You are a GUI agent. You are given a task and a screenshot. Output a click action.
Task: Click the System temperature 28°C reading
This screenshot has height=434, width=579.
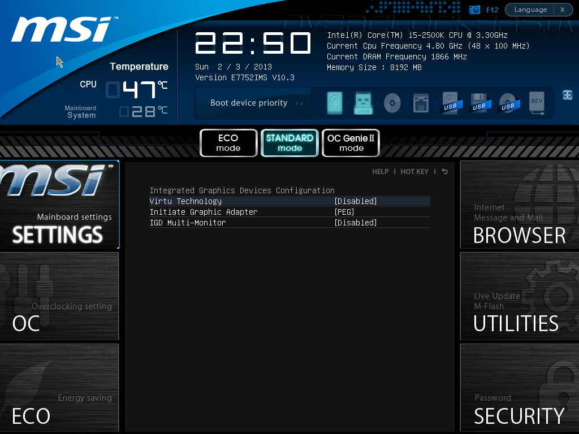pyautogui.click(x=144, y=111)
